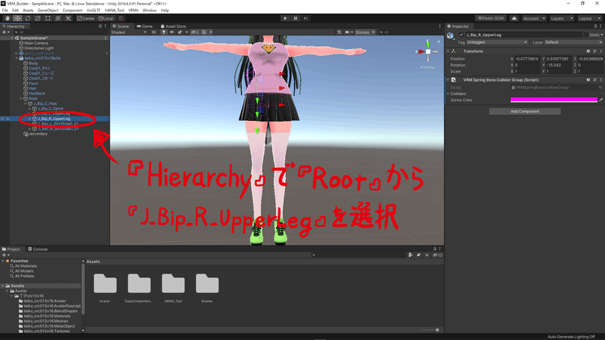
Task: Step forward one frame
Action: click(x=306, y=18)
